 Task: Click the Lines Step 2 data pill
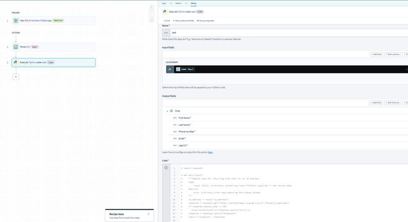point(185,69)
